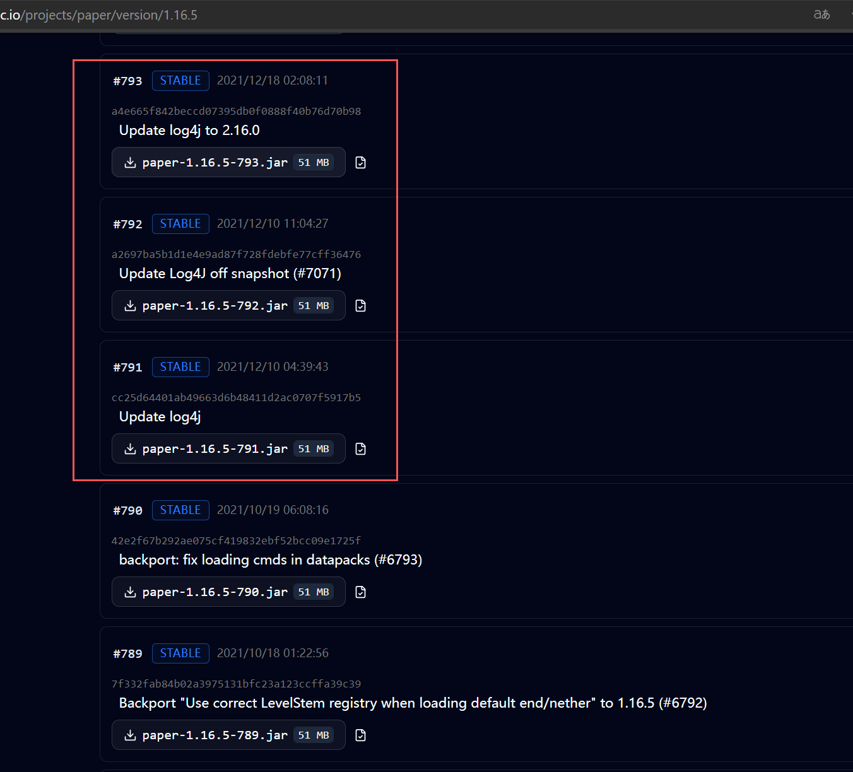Open commit hash cc25d64401 for build #791
Screen dimensions: 853x772
click(236, 398)
